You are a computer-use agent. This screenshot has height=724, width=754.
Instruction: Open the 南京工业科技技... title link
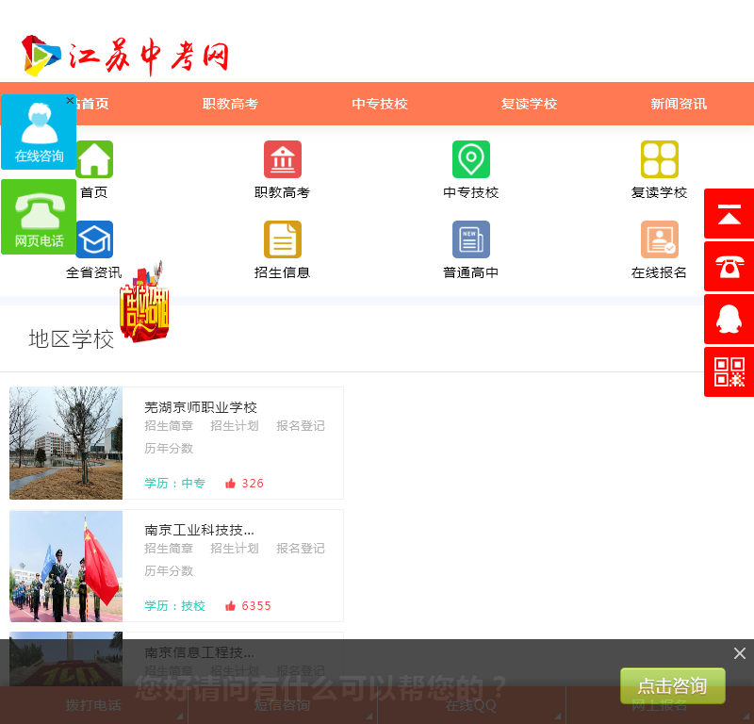click(x=199, y=530)
